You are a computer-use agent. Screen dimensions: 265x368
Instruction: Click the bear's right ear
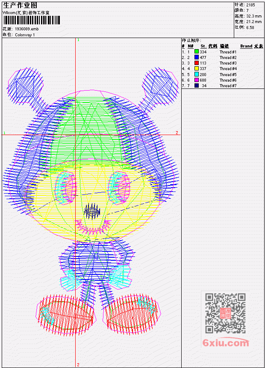160,85
